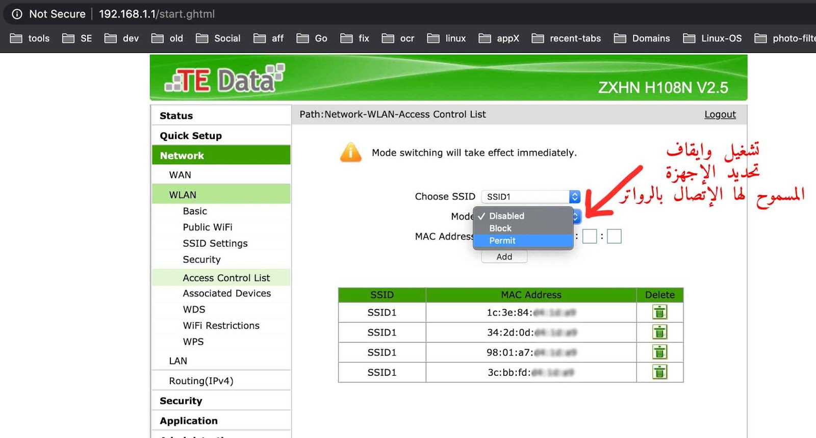Open the Domains bookmark folder
816x438 pixels.
(642, 38)
